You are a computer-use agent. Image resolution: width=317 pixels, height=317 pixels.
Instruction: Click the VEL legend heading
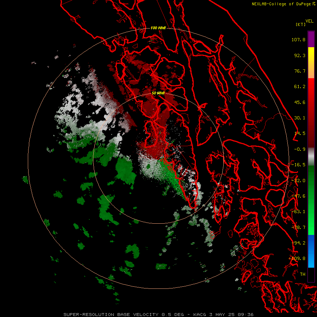[x=309, y=21]
